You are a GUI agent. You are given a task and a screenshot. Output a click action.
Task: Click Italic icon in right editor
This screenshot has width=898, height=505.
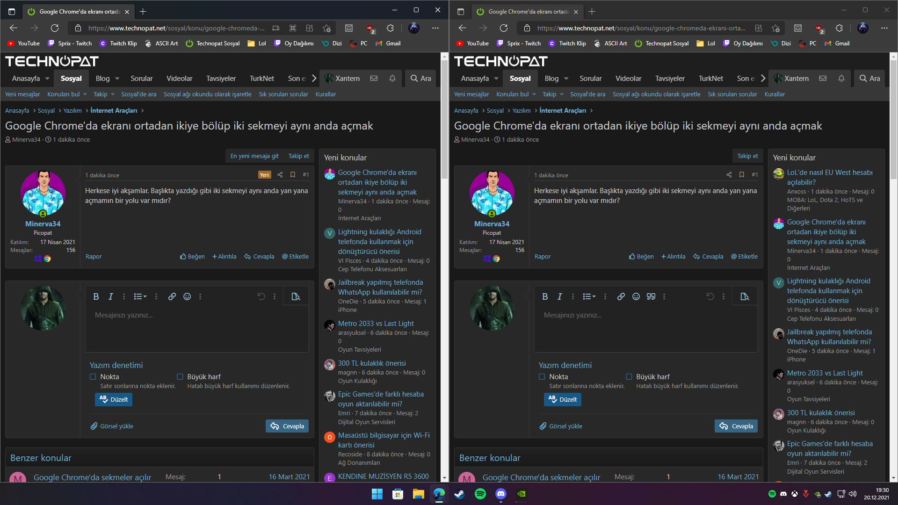tap(559, 296)
